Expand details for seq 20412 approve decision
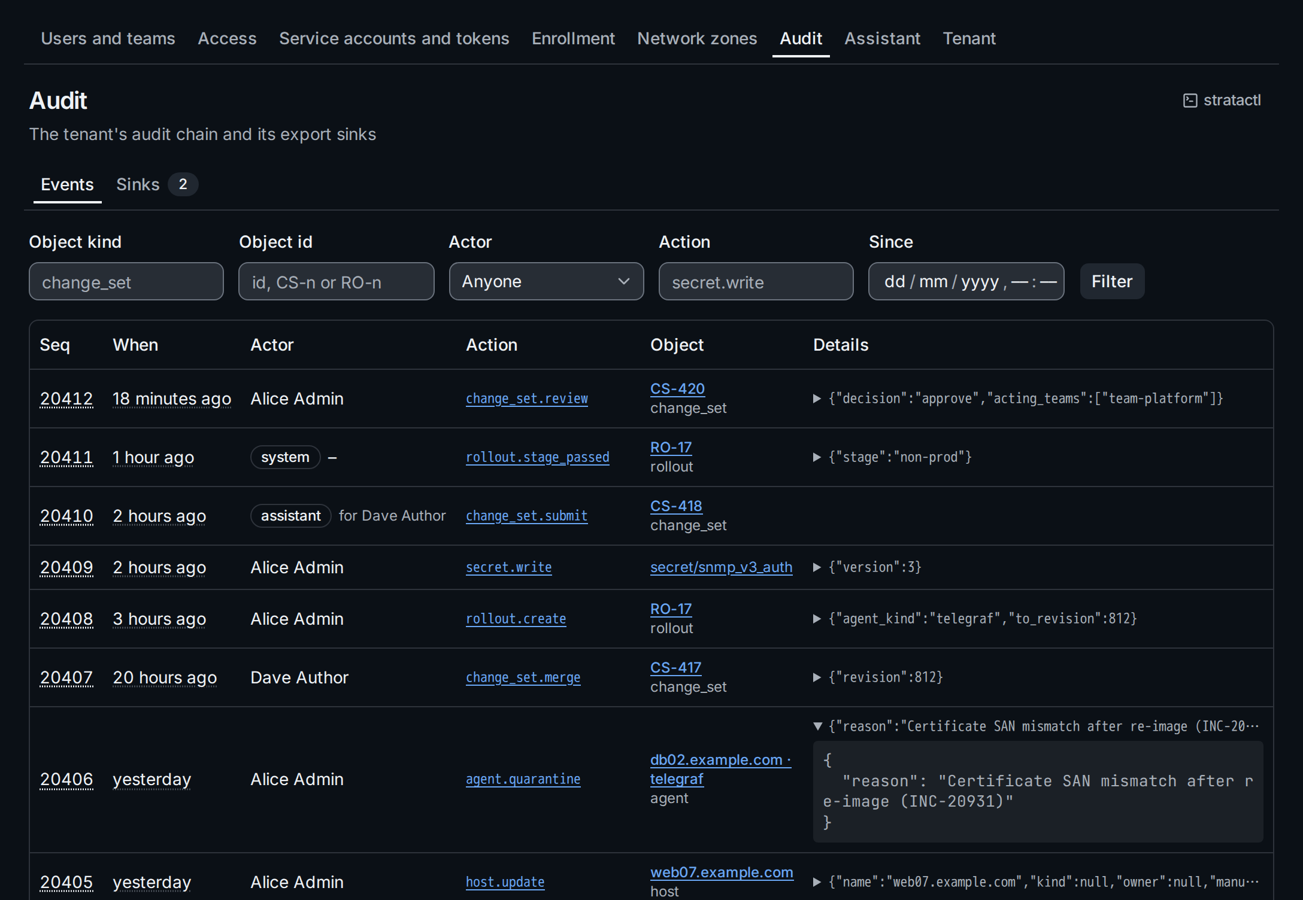1303x900 pixels. (x=817, y=399)
